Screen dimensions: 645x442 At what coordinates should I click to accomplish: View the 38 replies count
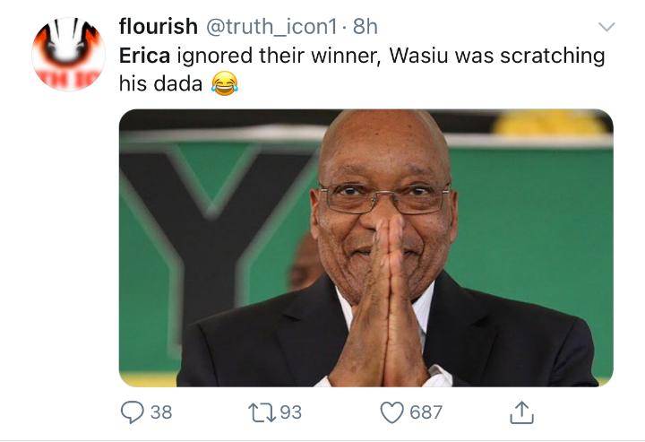(x=161, y=412)
